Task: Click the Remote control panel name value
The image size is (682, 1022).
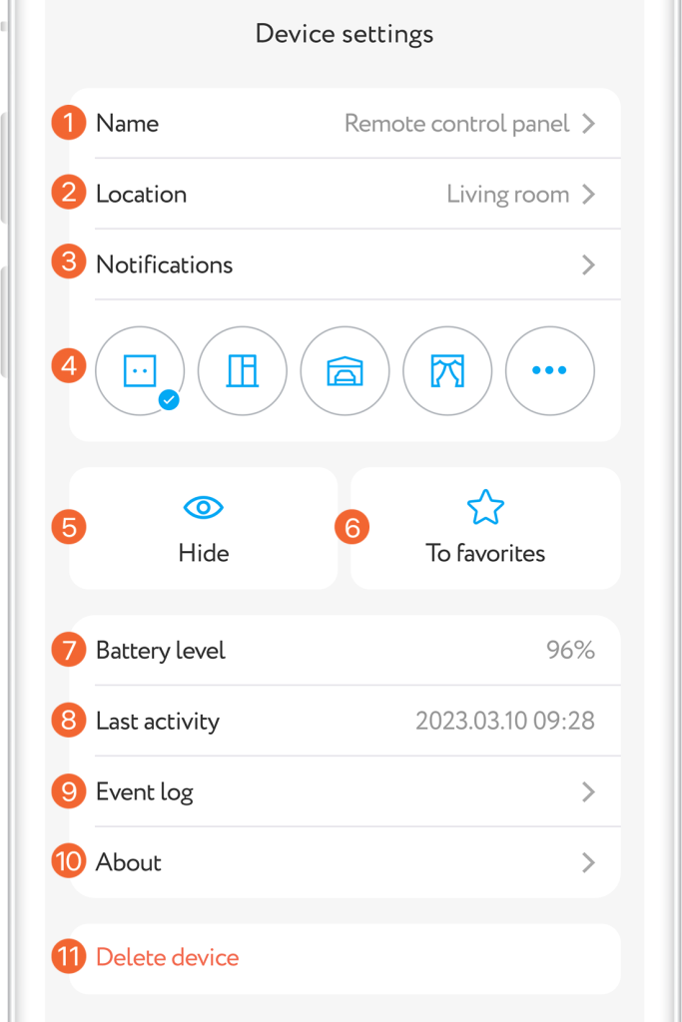Action: pyautogui.click(x=456, y=124)
